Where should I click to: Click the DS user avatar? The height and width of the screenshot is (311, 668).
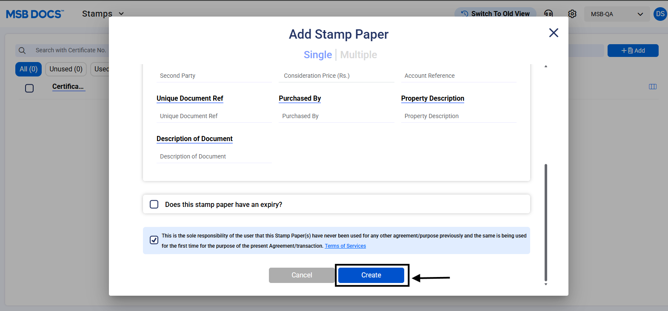[x=660, y=14]
